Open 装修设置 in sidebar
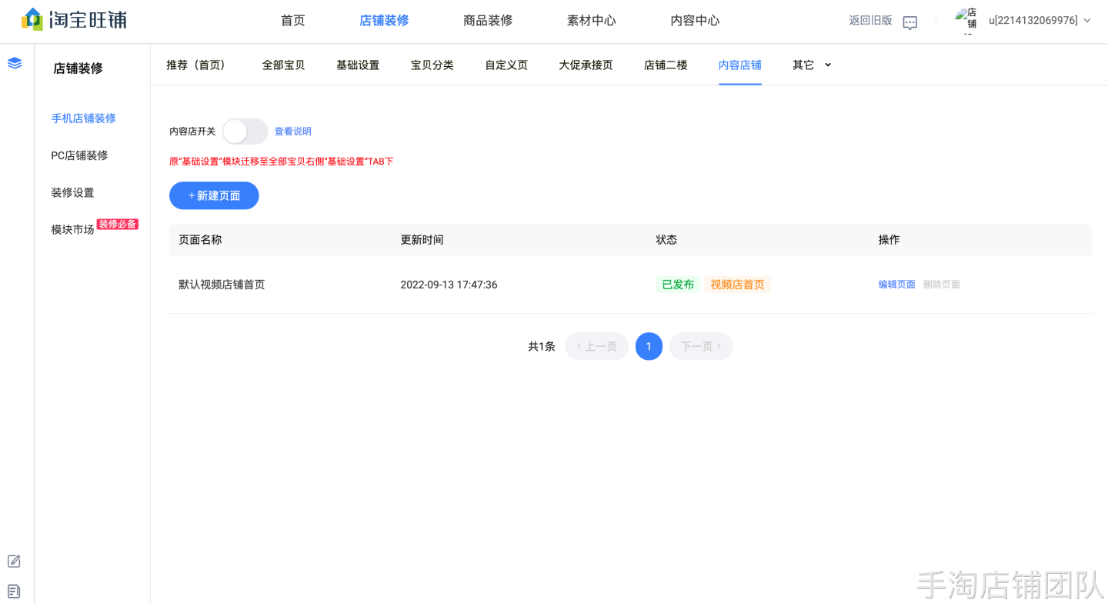 [73, 192]
